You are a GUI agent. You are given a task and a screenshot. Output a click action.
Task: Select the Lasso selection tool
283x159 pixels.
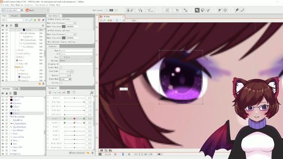[x=203, y=10]
